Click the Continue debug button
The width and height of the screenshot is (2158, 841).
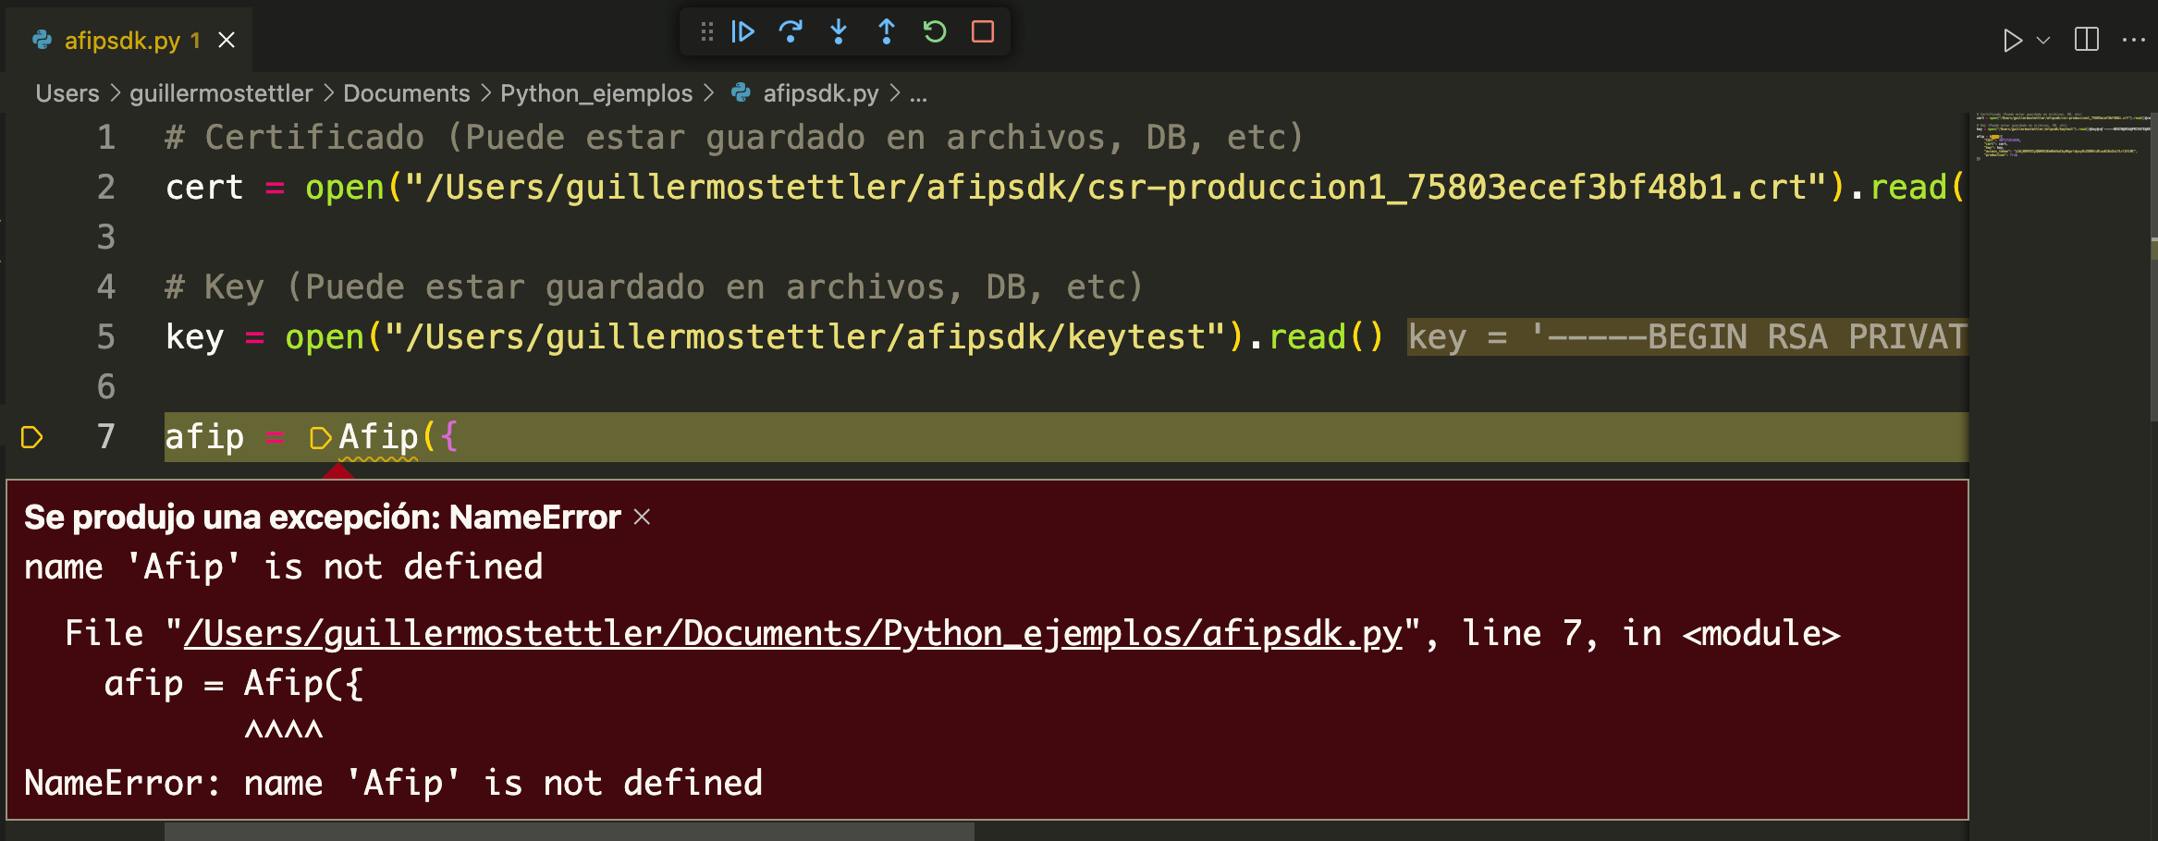coord(742,32)
